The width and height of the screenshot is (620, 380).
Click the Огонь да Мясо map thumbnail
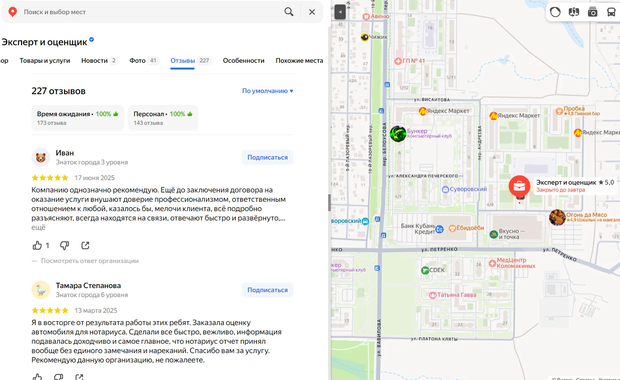[x=557, y=217]
